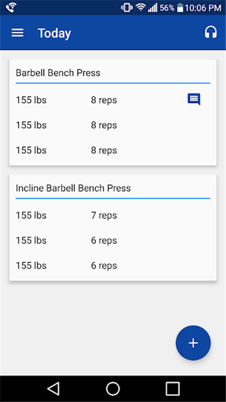This screenshot has height=402, width=226.
Task: Select the first Incline 6 reps set
Action: 113,241
